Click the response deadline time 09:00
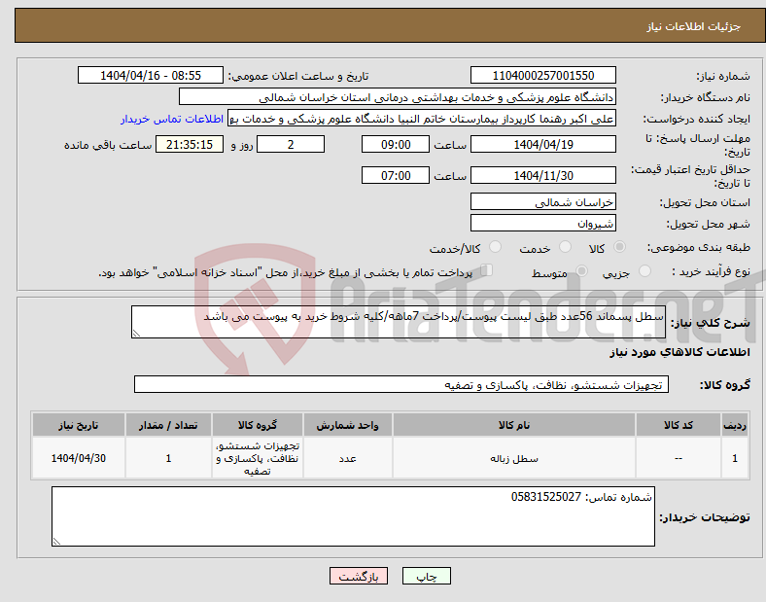Viewport: 766px width, 602px height. 396,145
